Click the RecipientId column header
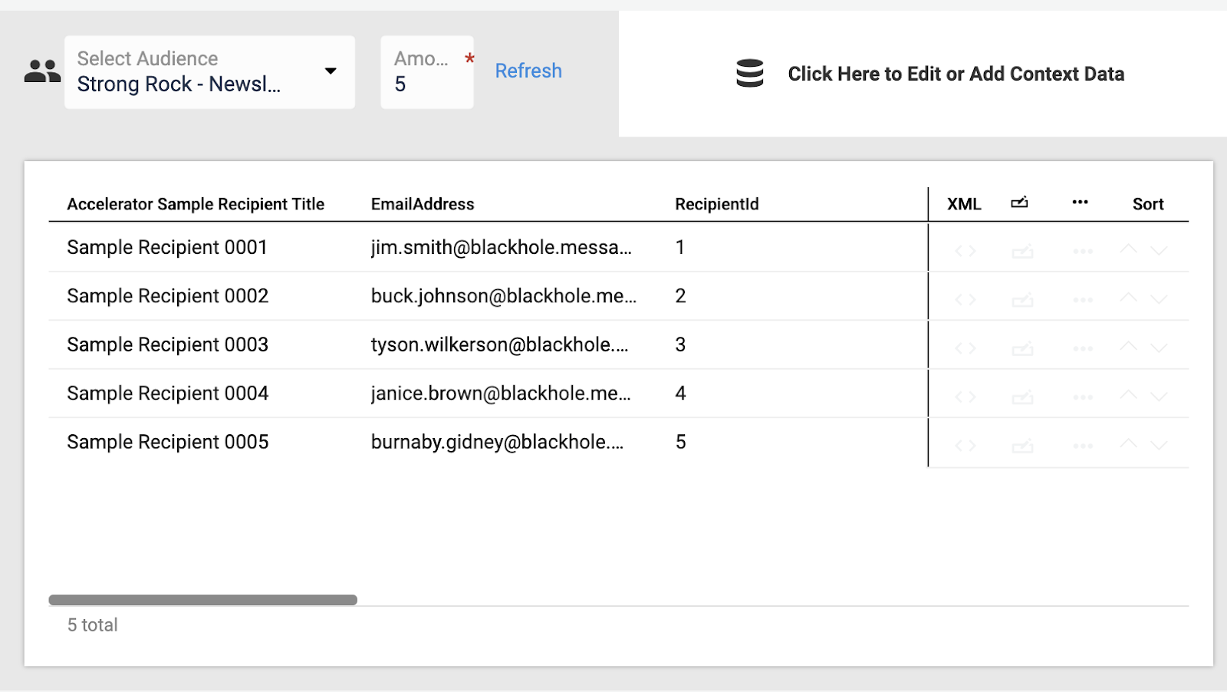Image resolution: width=1227 pixels, height=692 pixels. tap(717, 204)
